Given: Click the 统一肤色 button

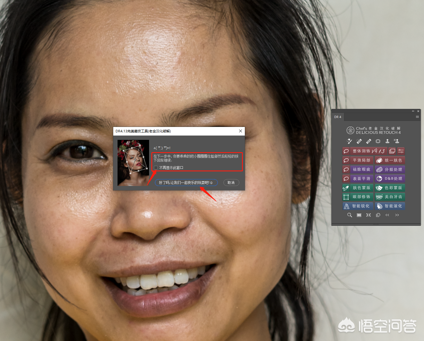Looking at the screenshot, I should pos(390,160).
